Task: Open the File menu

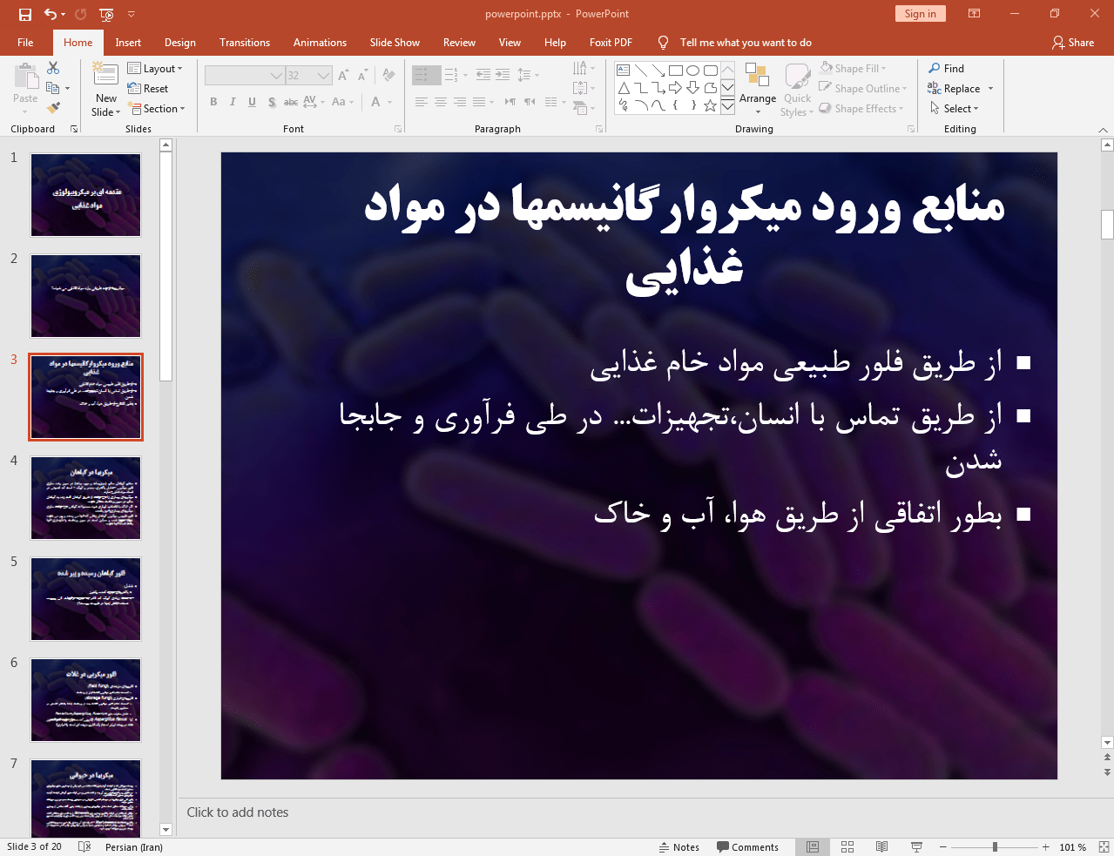Action: point(25,42)
